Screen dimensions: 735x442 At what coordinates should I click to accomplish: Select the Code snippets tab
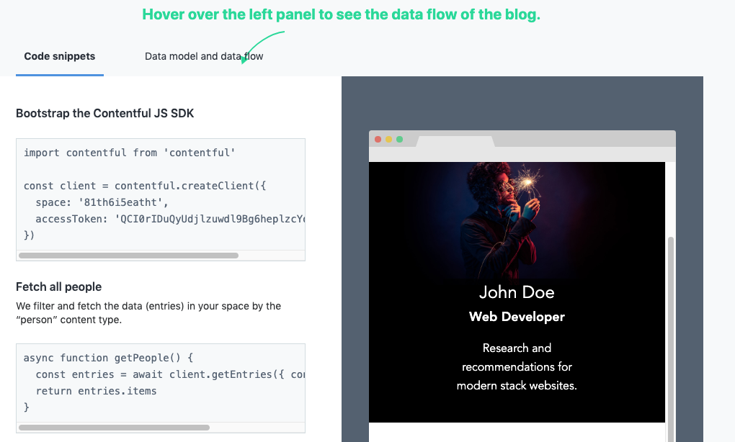pyautogui.click(x=59, y=55)
